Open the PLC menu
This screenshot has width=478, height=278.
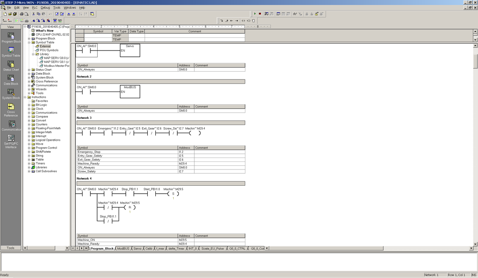(34, 8)
